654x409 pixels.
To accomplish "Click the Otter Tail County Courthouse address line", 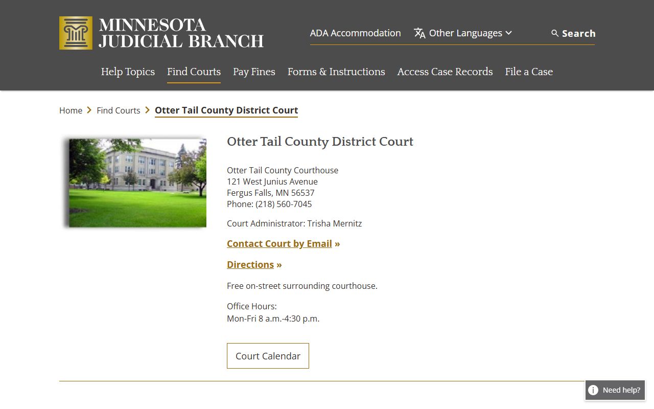I will [x=283, y=170].
